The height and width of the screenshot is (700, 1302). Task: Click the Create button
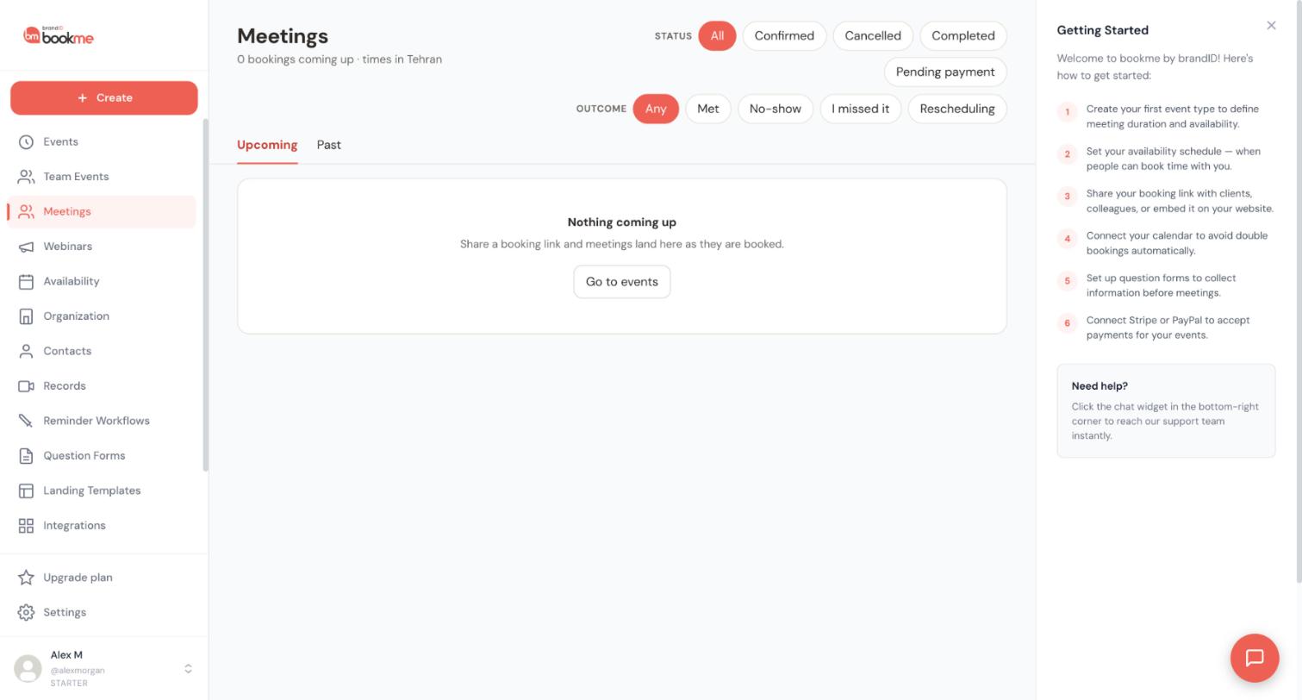(x=104, y=97)
